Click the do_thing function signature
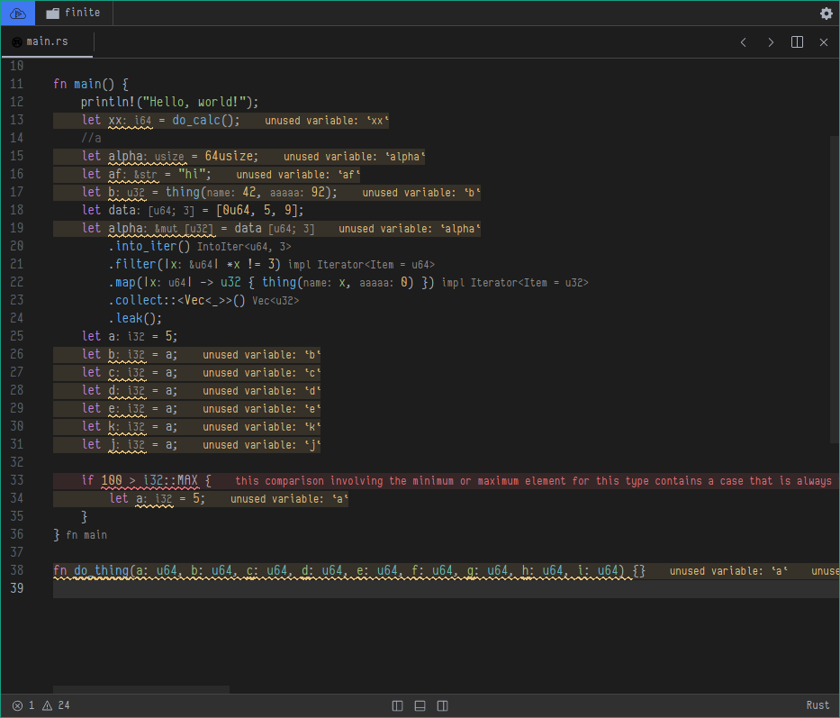This screenshot has width=840, height=718. (x=349, y=570)
